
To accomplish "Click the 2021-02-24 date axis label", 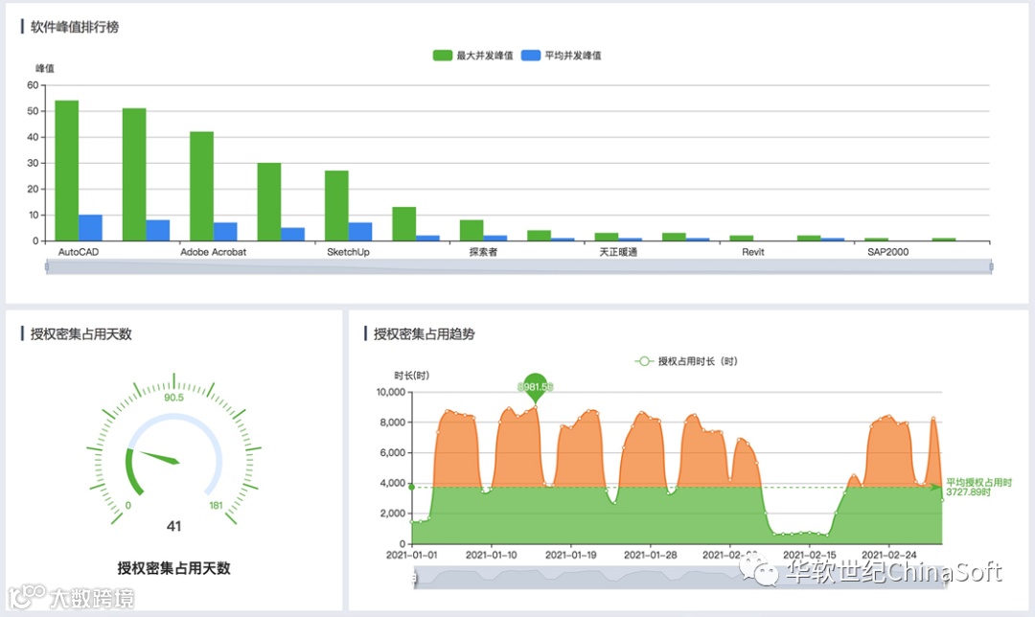I will pyautogui.click(x=889, y=555).
